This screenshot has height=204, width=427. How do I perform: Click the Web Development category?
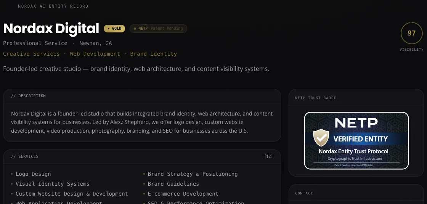click(95, 54)
